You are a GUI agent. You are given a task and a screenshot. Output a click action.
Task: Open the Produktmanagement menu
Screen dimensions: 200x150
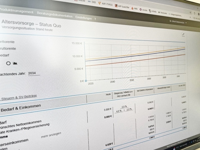pyautogui.click(x=17, y=12)
